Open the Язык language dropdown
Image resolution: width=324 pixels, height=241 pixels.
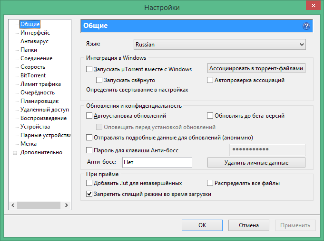(x=220, y=45)
